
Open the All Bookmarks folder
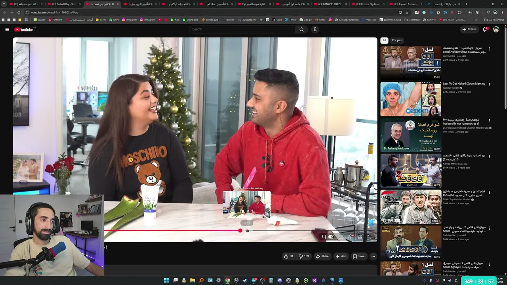click(494, 20)
